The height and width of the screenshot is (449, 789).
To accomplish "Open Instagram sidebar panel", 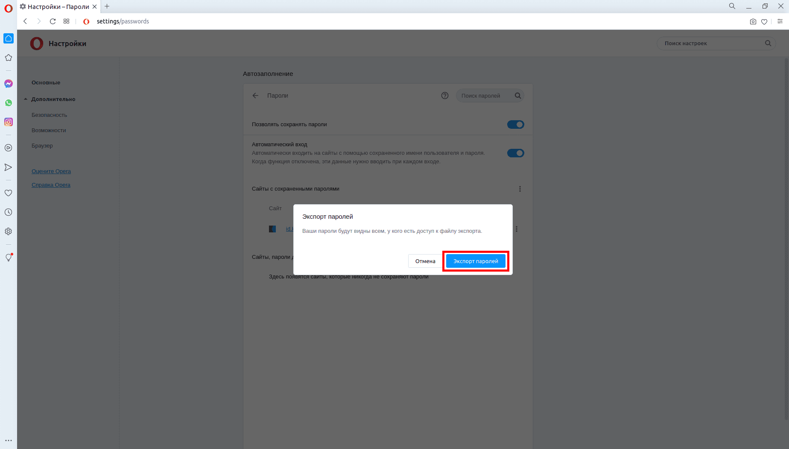I will 9,122.
